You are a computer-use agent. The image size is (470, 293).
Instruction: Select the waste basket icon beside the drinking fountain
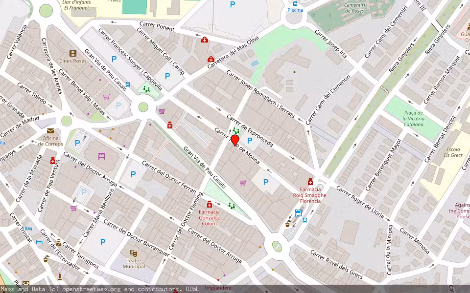pos(287,225)
